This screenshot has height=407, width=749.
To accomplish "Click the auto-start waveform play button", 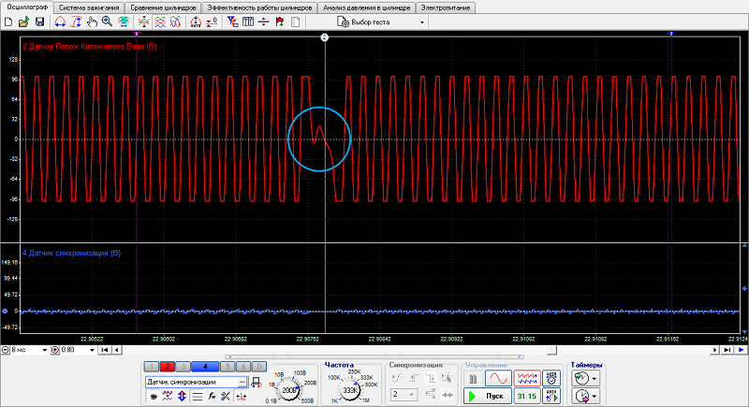I will pyautogui.click(x=551, y=396).
